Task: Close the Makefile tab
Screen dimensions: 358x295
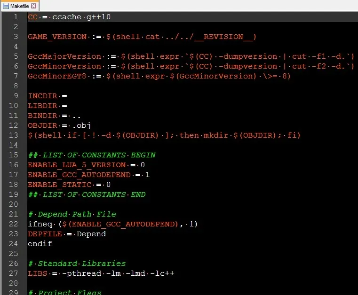Action: tap(33, 6)
